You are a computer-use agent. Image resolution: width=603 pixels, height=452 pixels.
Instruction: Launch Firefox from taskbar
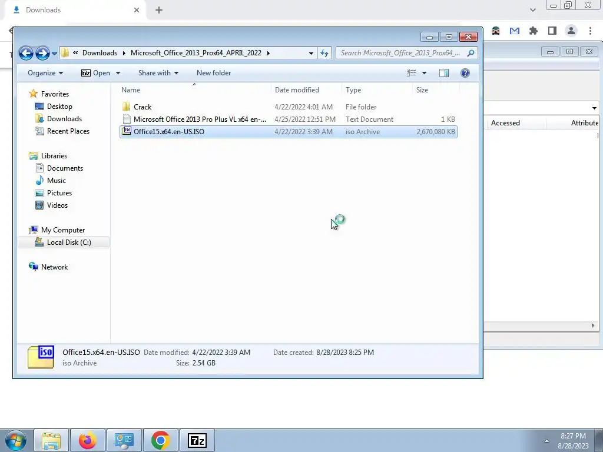click(x=88, y=440)
